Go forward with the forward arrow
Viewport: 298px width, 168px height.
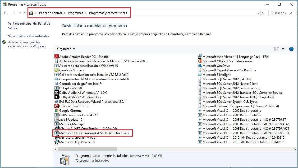coord(13,13)
